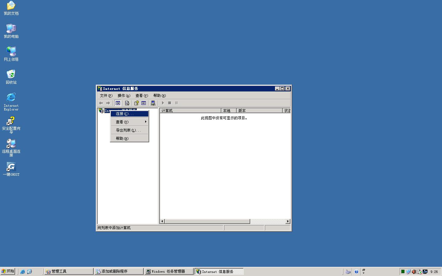Click the 状态 column header
442x276 pixels.
pos(287,111)
